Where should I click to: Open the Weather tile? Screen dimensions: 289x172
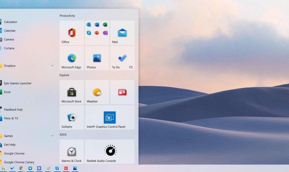pos(97,92)
